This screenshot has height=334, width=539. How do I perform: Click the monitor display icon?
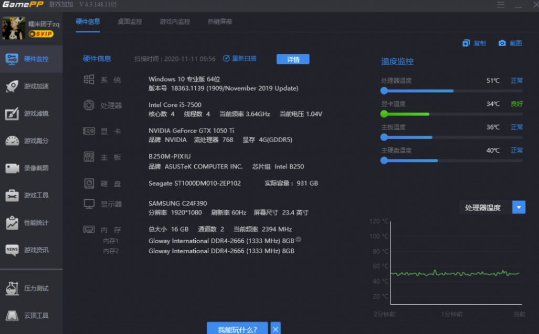pyautogui.click(x=89, y=204)
